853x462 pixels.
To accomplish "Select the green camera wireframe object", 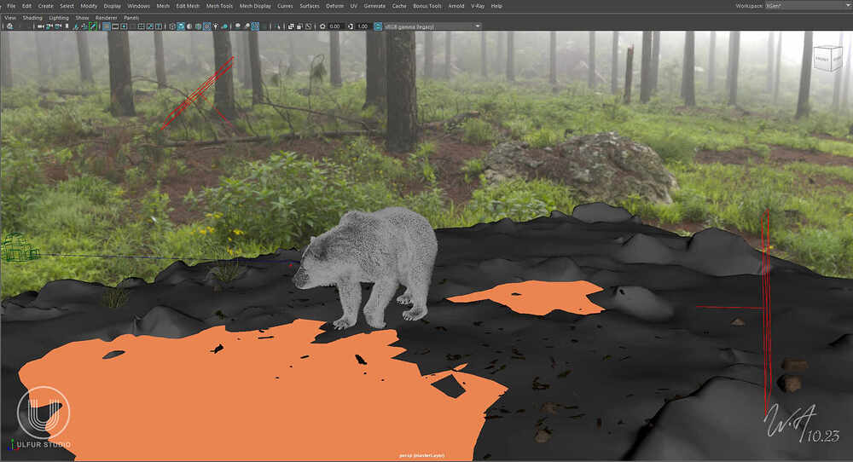I will pos(20,248).
